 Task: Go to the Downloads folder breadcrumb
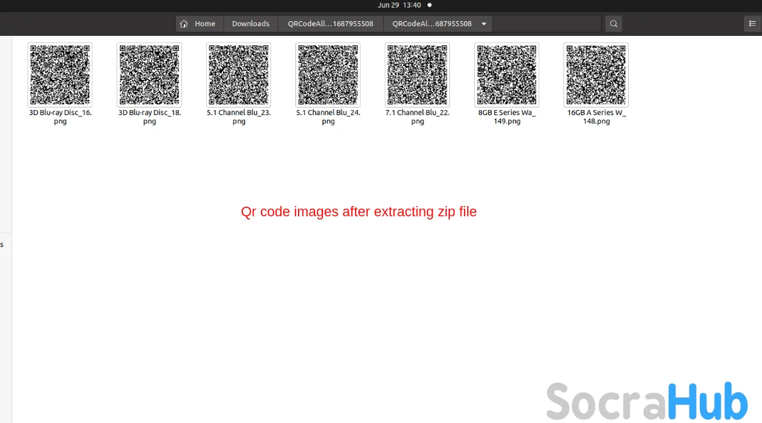pyautogui.click(x=251, y=24)
